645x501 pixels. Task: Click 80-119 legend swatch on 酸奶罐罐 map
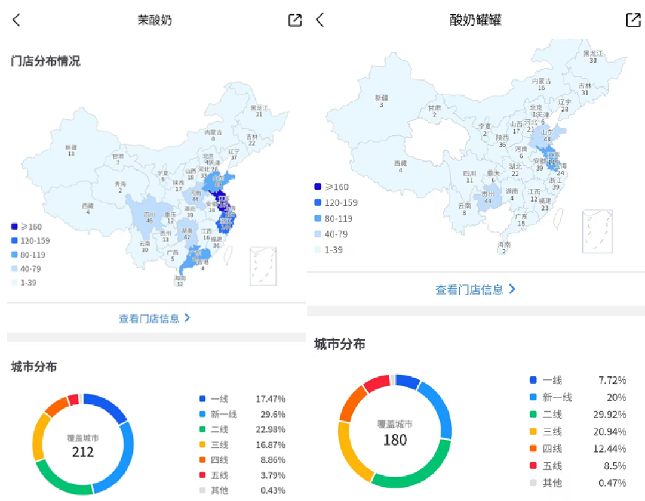(318, 218)
